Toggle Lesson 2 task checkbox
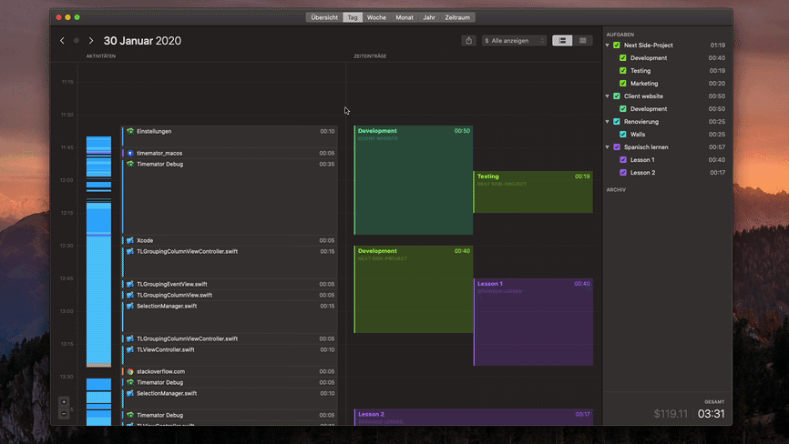This screenshot has height=444, width=789. (623, 172)
